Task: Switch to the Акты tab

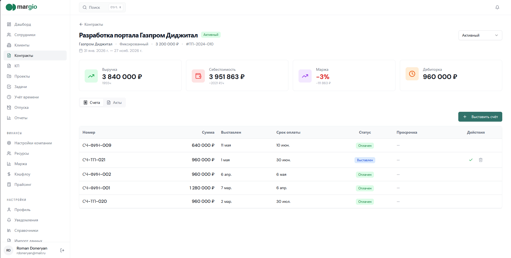Action: pos(114,102)
